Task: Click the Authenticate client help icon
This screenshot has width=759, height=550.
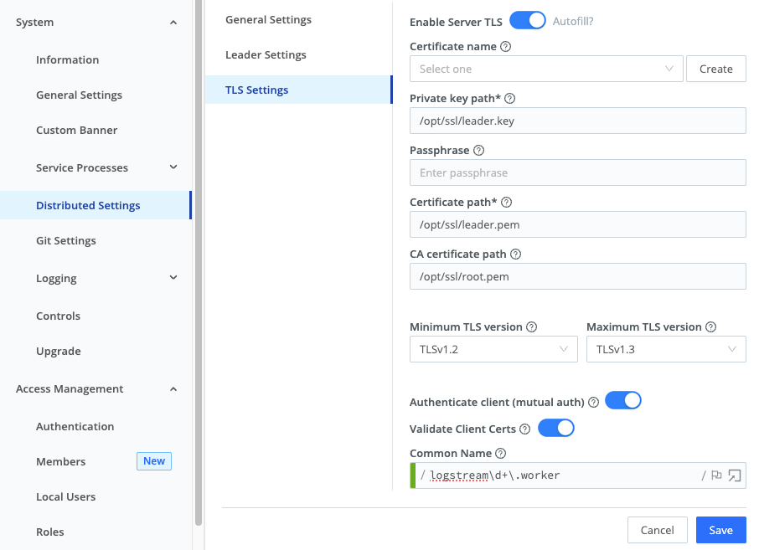Action: 594,402
